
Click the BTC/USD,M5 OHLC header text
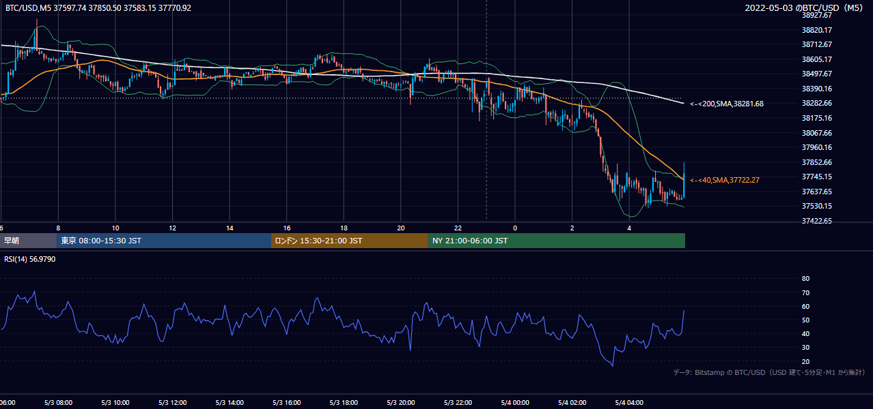98,8
